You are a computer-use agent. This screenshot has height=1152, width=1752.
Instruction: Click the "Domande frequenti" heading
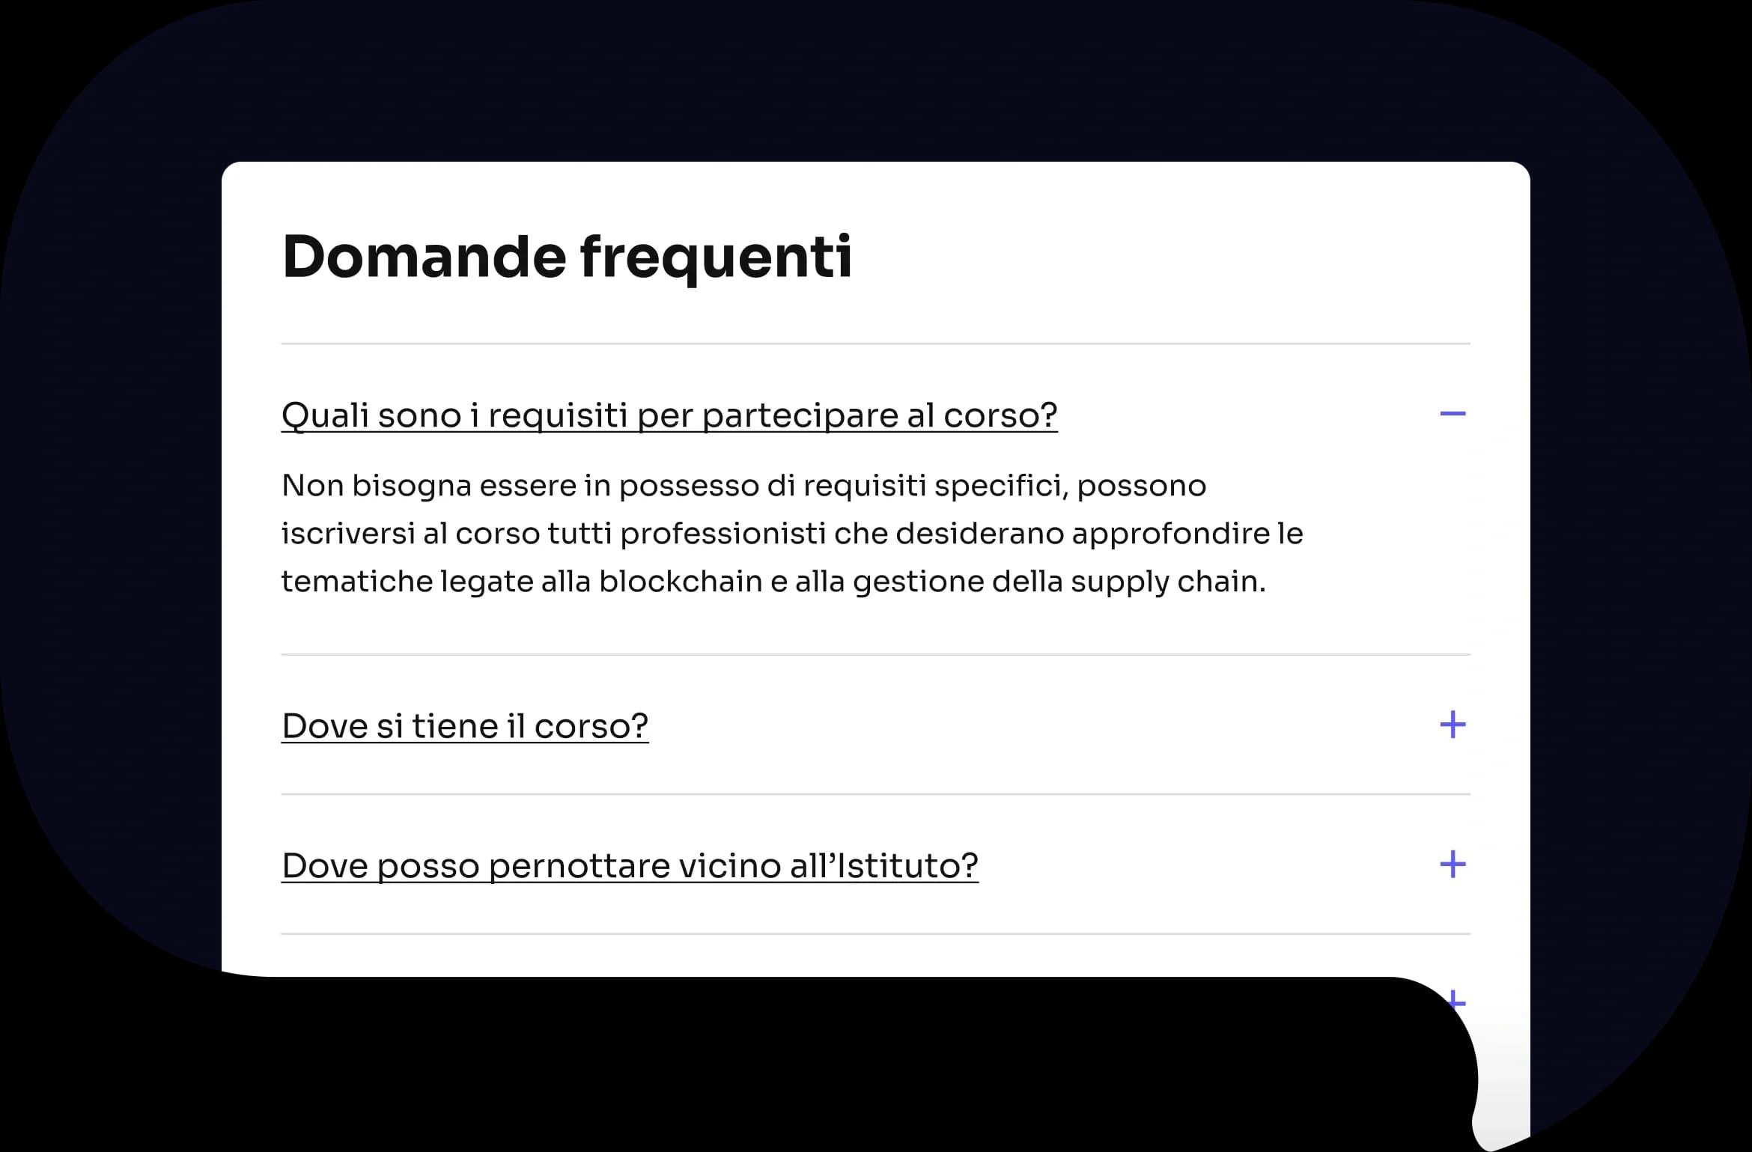pyautogui.click(x=567, y=257)
